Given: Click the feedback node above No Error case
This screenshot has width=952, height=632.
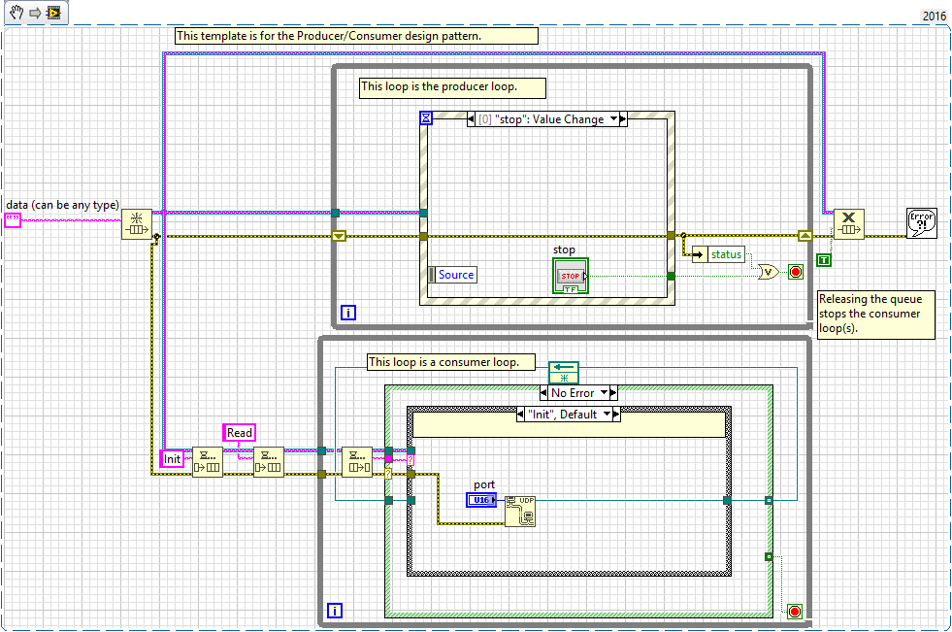Looking at the screenshot, I should tap(563, 372).
